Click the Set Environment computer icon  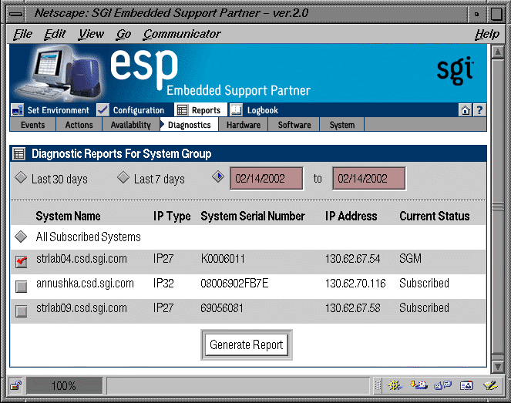click(17, 110)
